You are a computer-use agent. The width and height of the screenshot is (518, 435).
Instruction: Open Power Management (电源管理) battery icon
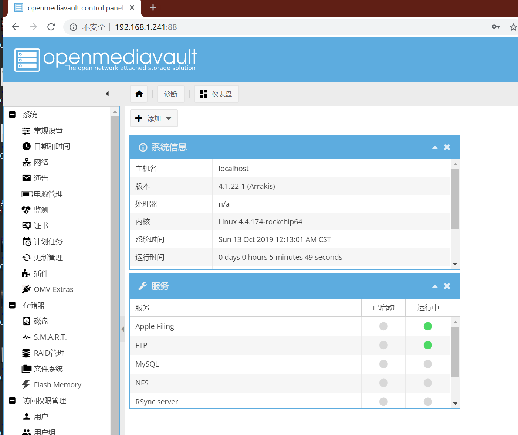(x=27, y=194)
